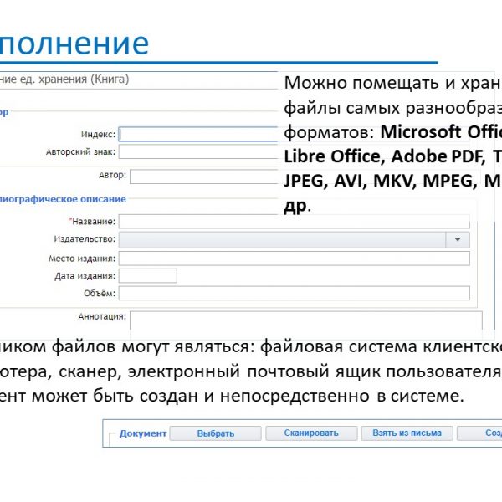Expand the Издательство dropdown arrow
502x502 pixels.
click(457, 240)
